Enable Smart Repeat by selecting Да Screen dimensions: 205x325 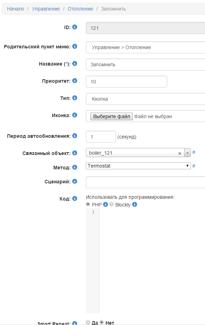(88, 321)
